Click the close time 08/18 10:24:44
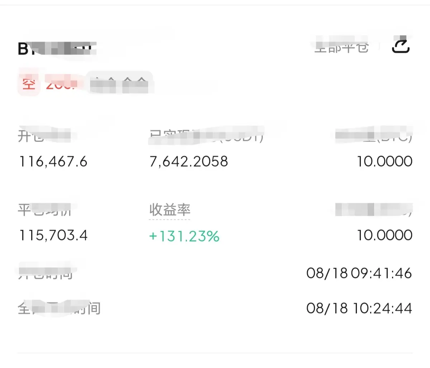The image size is (430, 368). [x=359, y=308]
